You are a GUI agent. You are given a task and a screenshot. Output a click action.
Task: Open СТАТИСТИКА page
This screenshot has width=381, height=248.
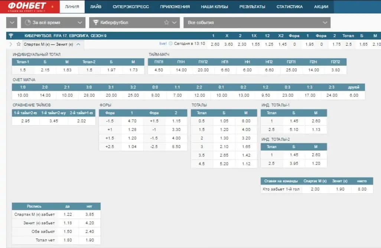click(290, 7)
